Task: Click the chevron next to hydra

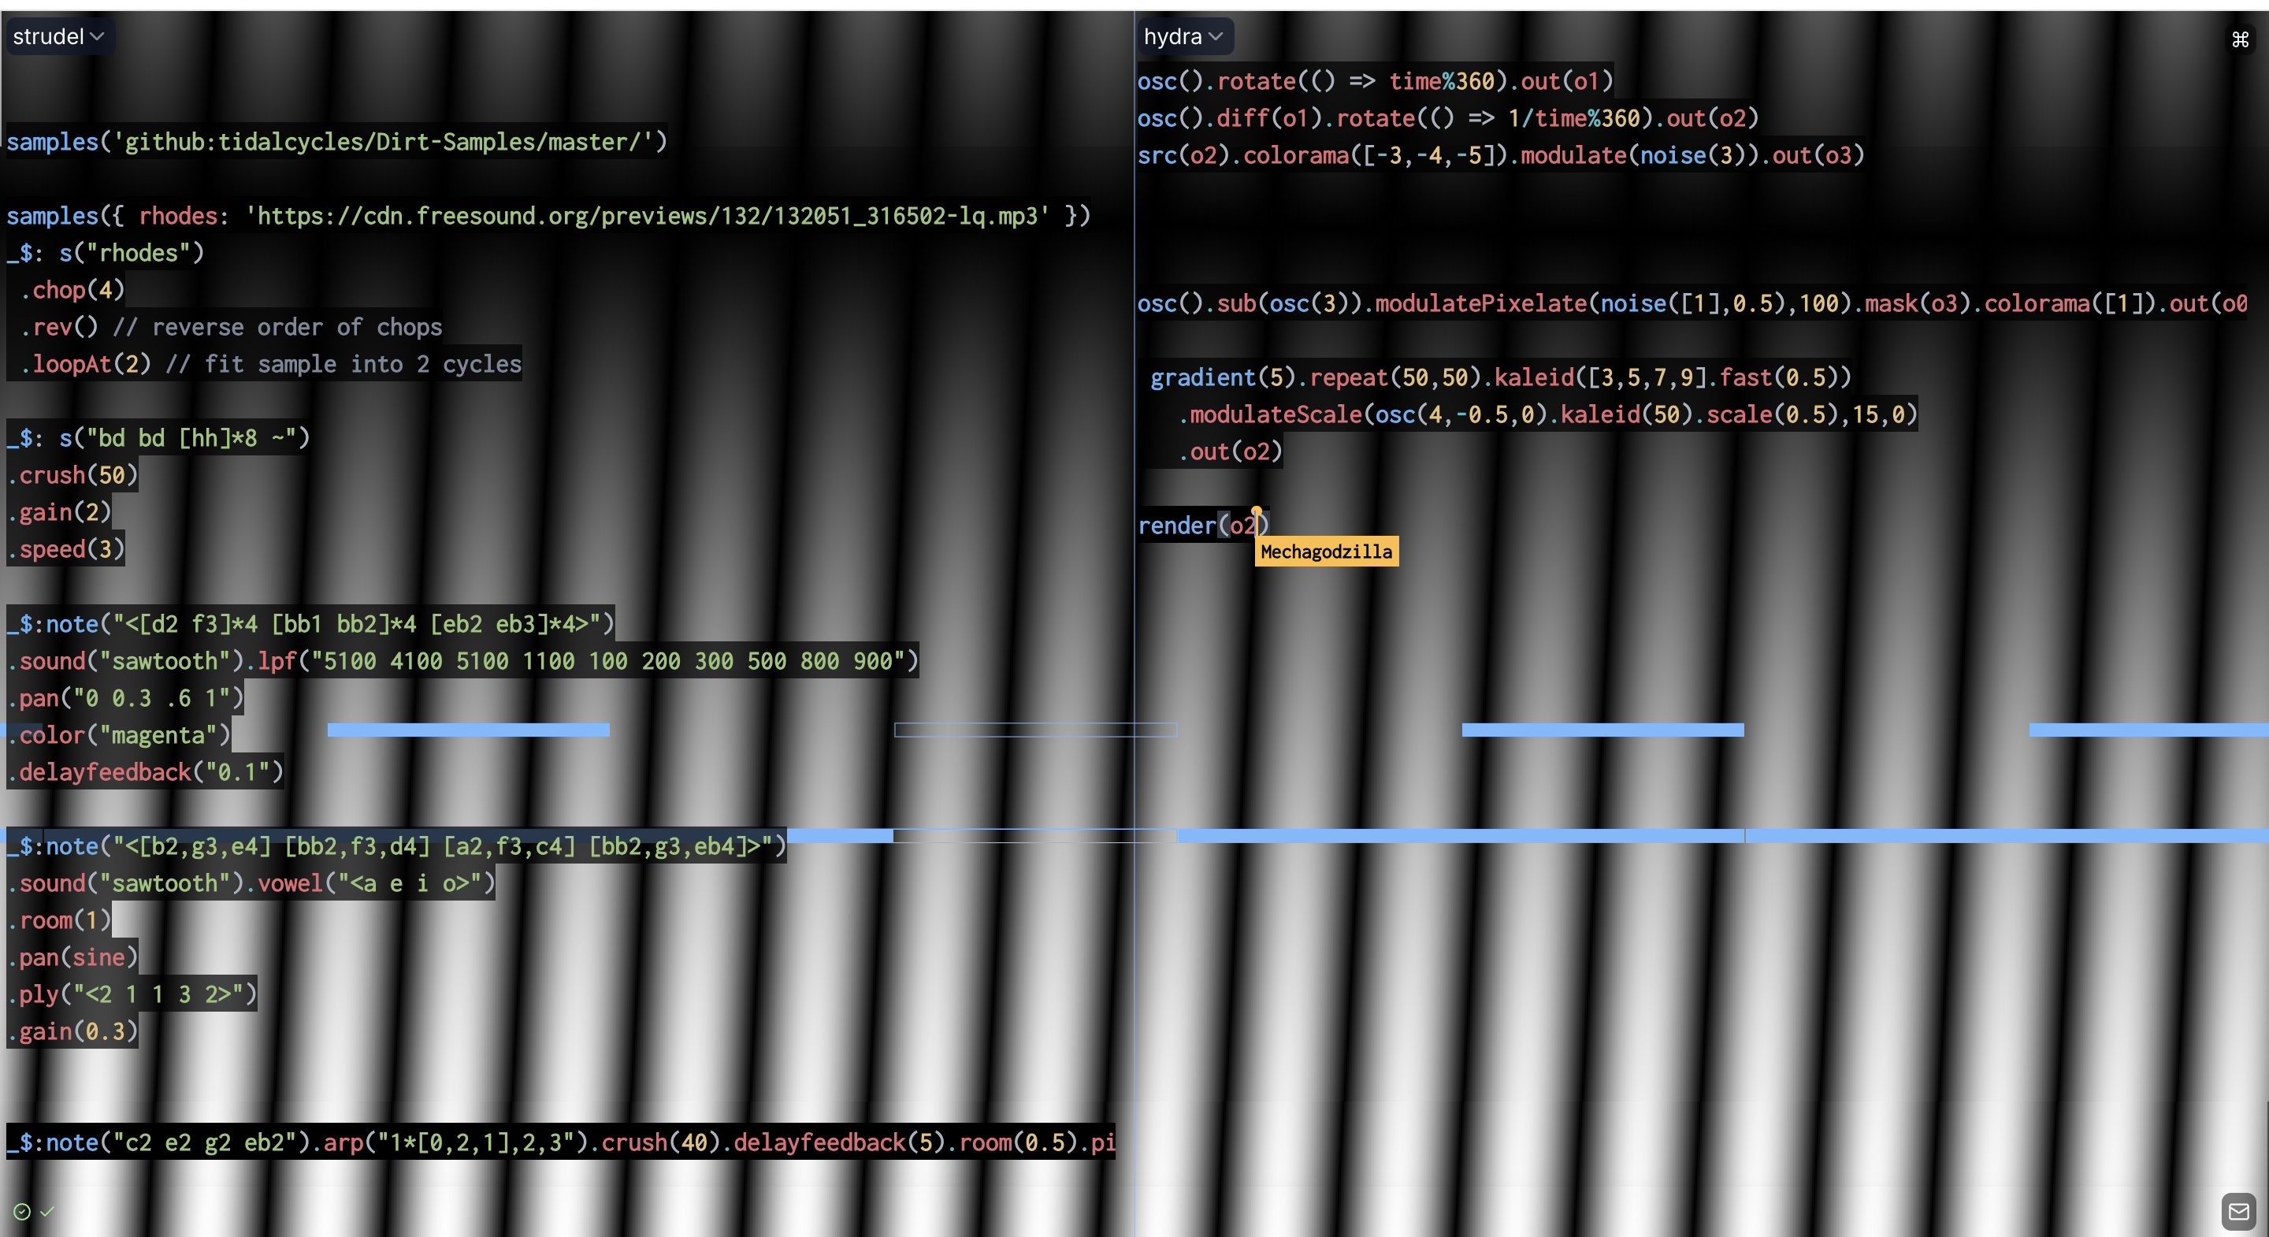Action: point(1216,37)
